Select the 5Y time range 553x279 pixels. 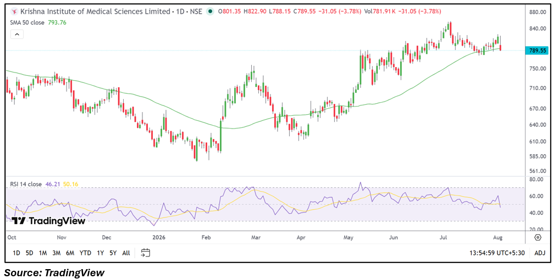click(x=113, y=253)
